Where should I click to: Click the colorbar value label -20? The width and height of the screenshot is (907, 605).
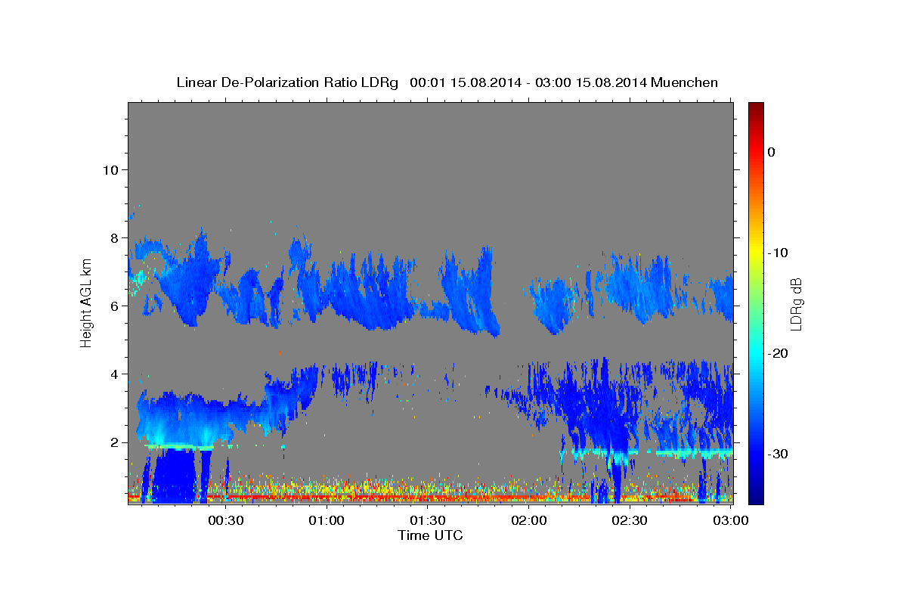click(778, 353)
